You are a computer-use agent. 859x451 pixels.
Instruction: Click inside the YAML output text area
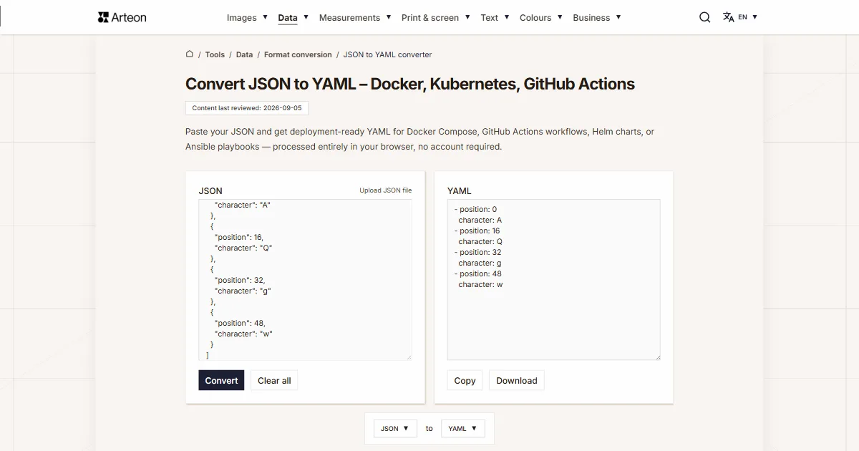click(553, 279)
